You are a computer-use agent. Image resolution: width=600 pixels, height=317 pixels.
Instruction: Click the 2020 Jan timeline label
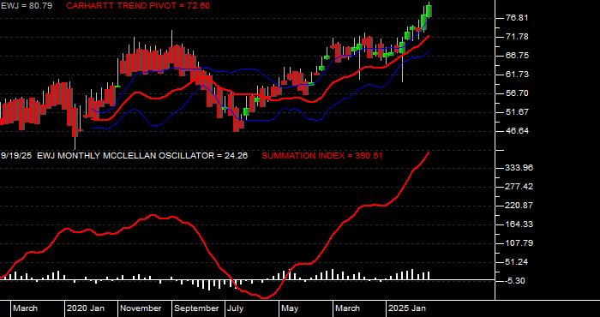click(x=86, y=308)
